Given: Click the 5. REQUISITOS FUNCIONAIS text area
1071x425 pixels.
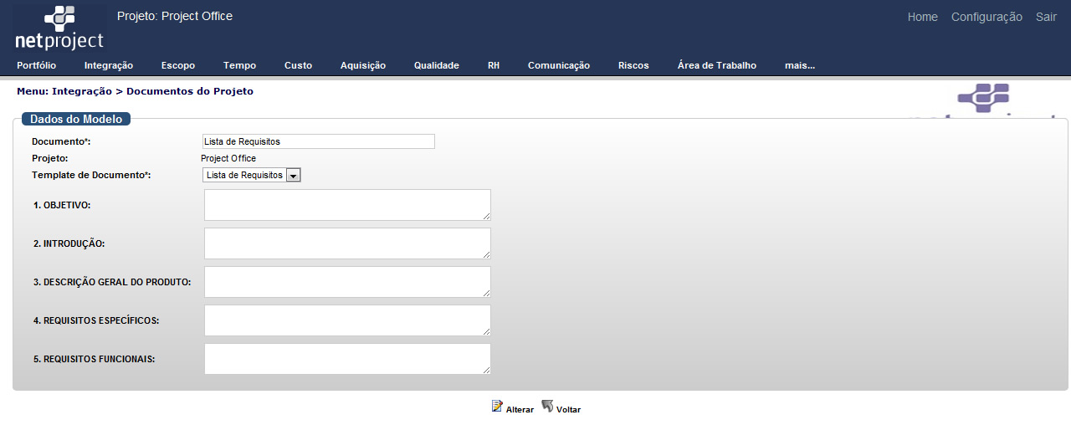Looking at the screenshot, I should (x=346, y=359).
